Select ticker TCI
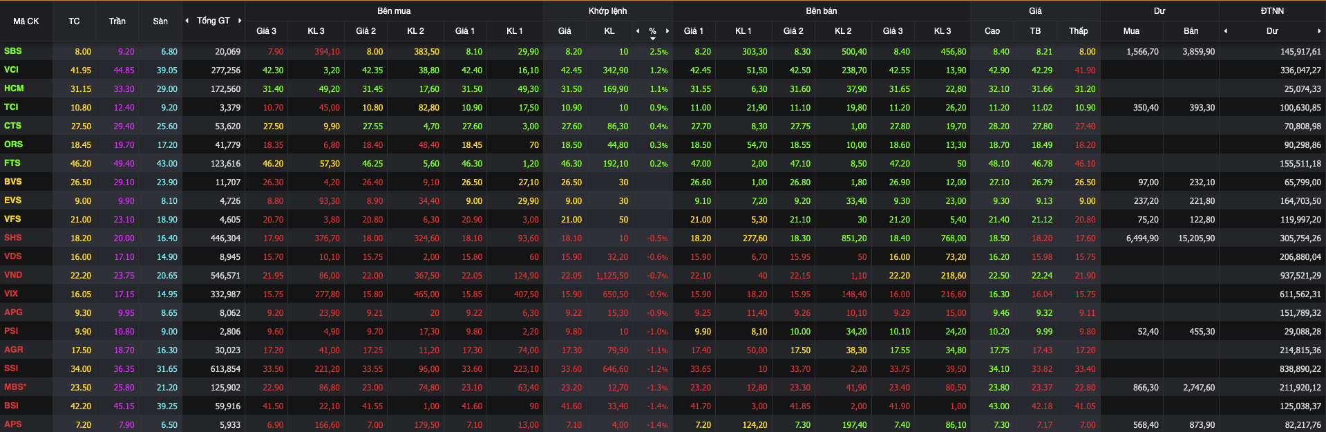1326x432 pixels. pos(11,107)
